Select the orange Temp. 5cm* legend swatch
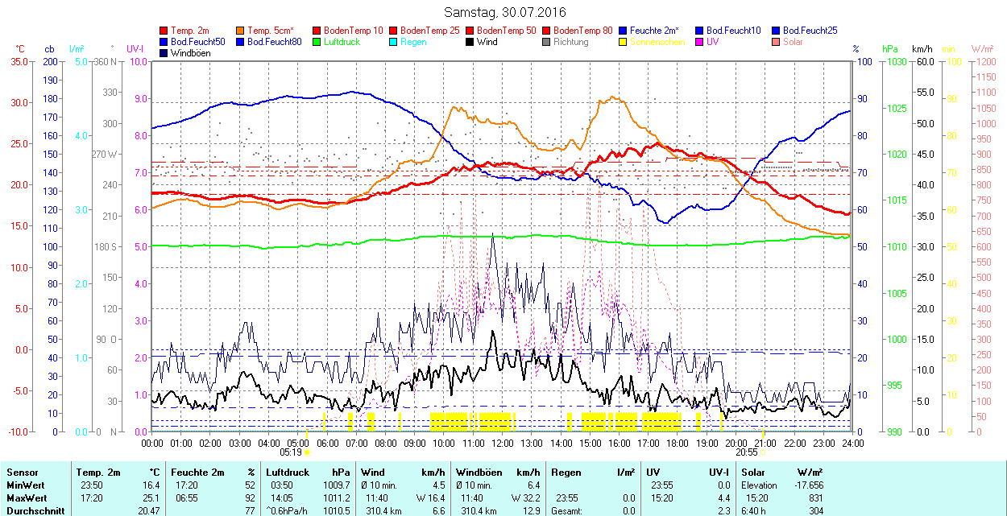The height and width of the screenshot is (516, 1007). [x=241, y=31]
